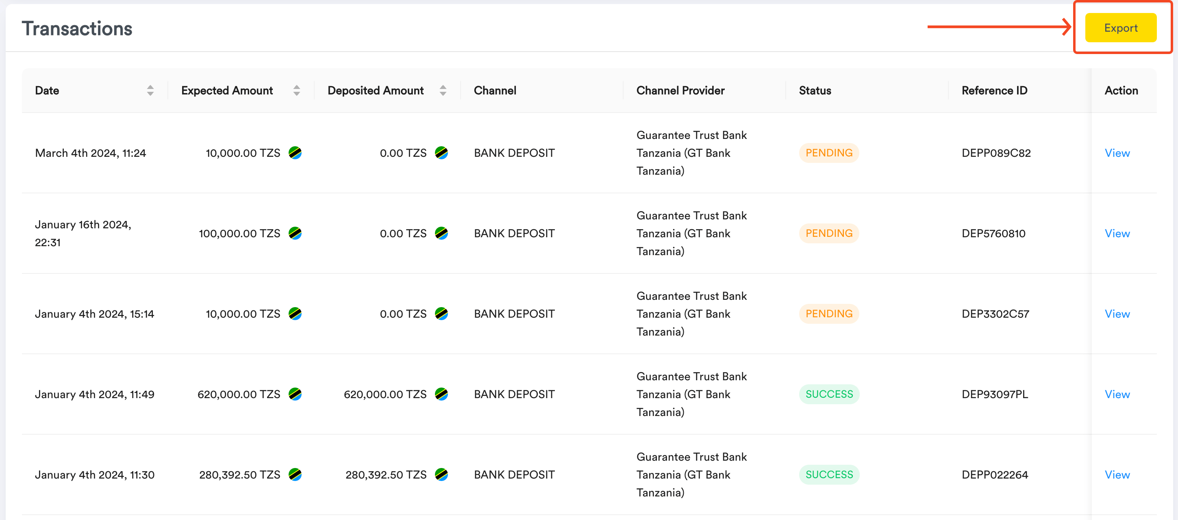
Task: Click expected amount 620,000.00 TZS
Action: tap(239, 394)
